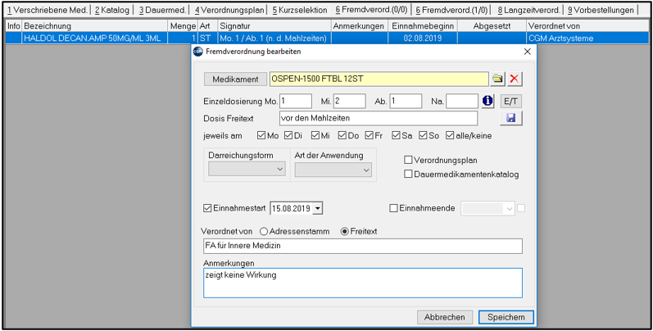
Task: Click the Anmerkungen column header
Action: click(x=360, y=26)
